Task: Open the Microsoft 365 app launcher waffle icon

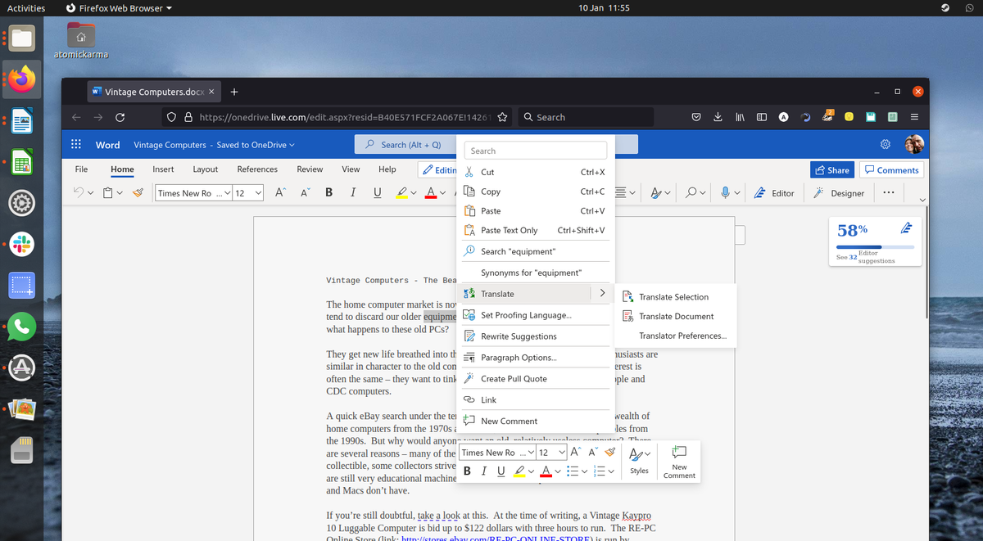Action: click(x=75, y=144)
